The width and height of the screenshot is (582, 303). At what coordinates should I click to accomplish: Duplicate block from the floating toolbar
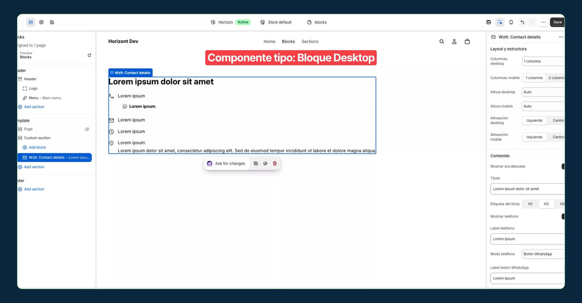tap(256, 163)
